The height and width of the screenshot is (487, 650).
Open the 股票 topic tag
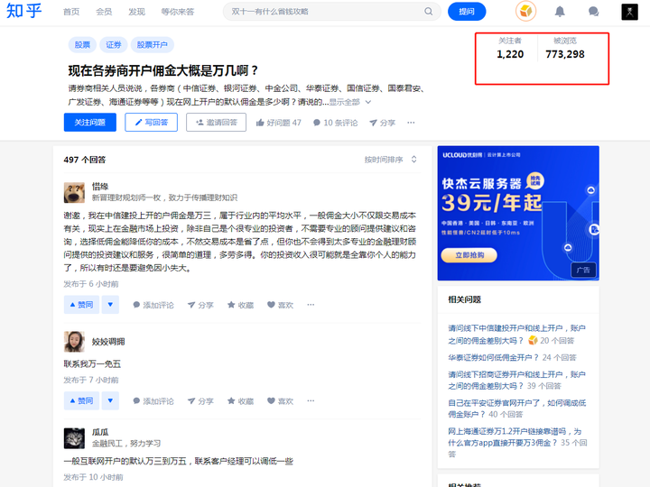click(82, 45)
